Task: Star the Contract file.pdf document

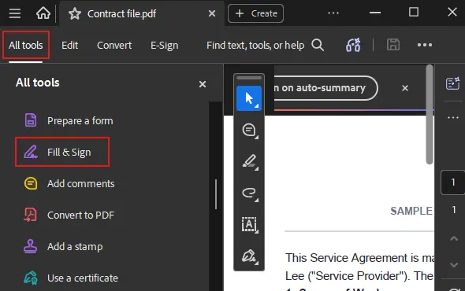Action: point(75,13)
